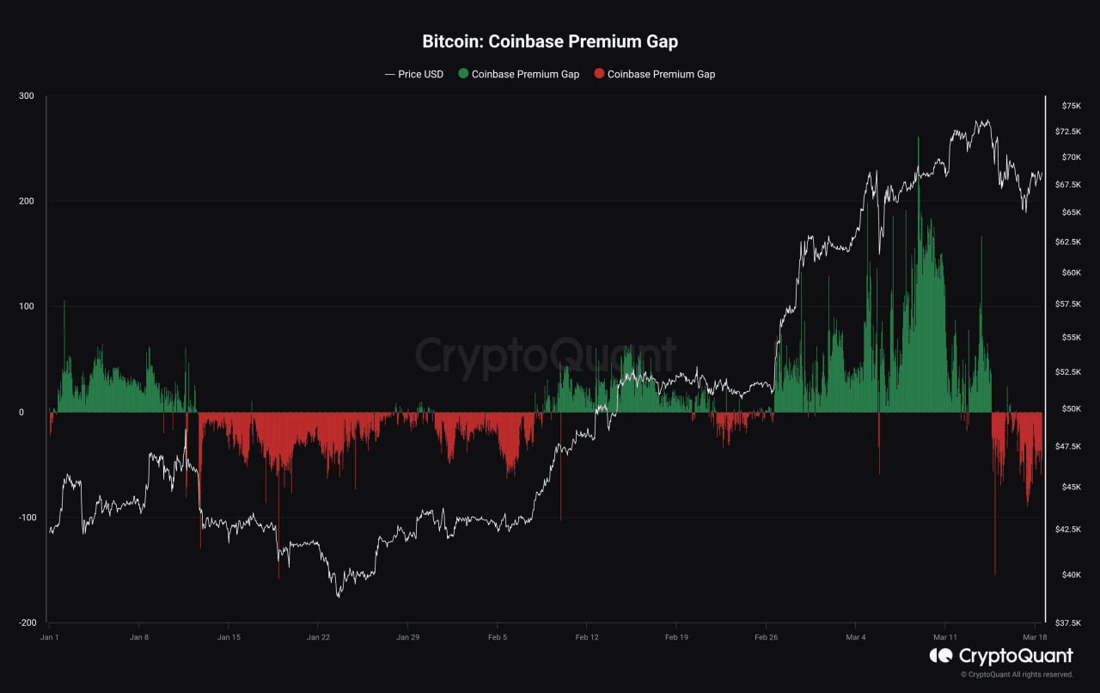Click the Feb 19 date label
The image size is (1100, 693).
[x=676, y=638]
